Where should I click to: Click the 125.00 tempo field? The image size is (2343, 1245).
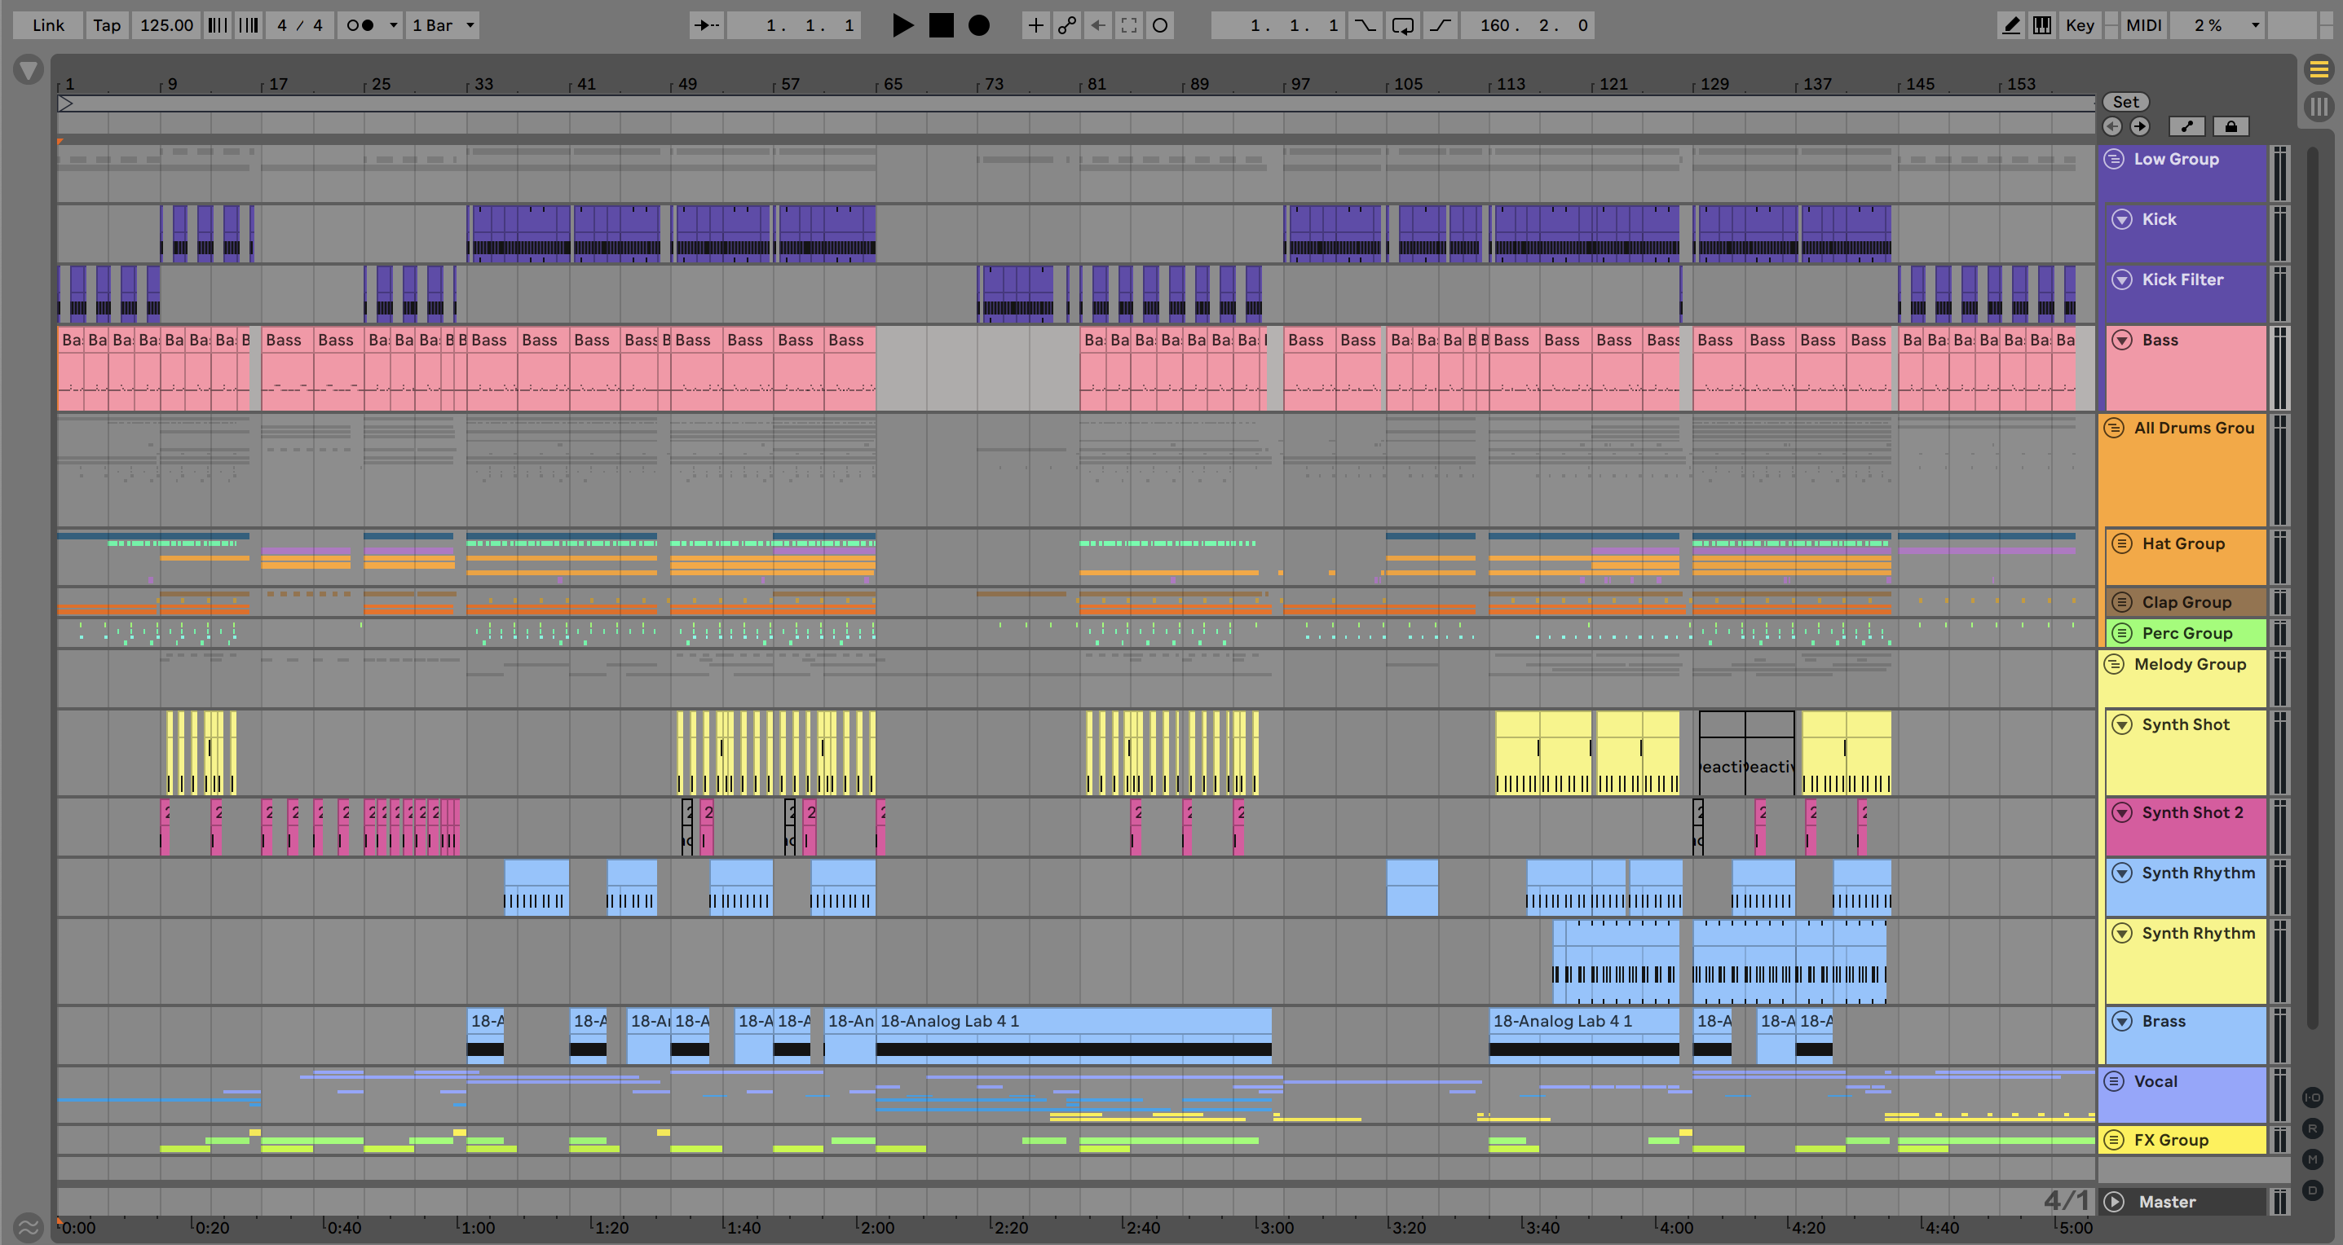pyautogui.click(x=166, y=25)
